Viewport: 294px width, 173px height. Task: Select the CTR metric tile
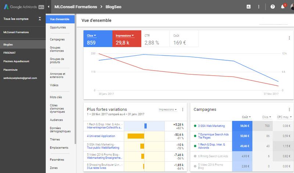pos(155,39)
